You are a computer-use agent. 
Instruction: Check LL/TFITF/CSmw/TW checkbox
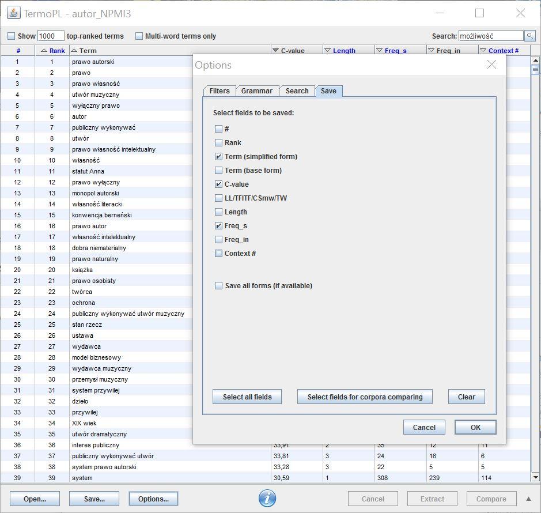[218, 198]
